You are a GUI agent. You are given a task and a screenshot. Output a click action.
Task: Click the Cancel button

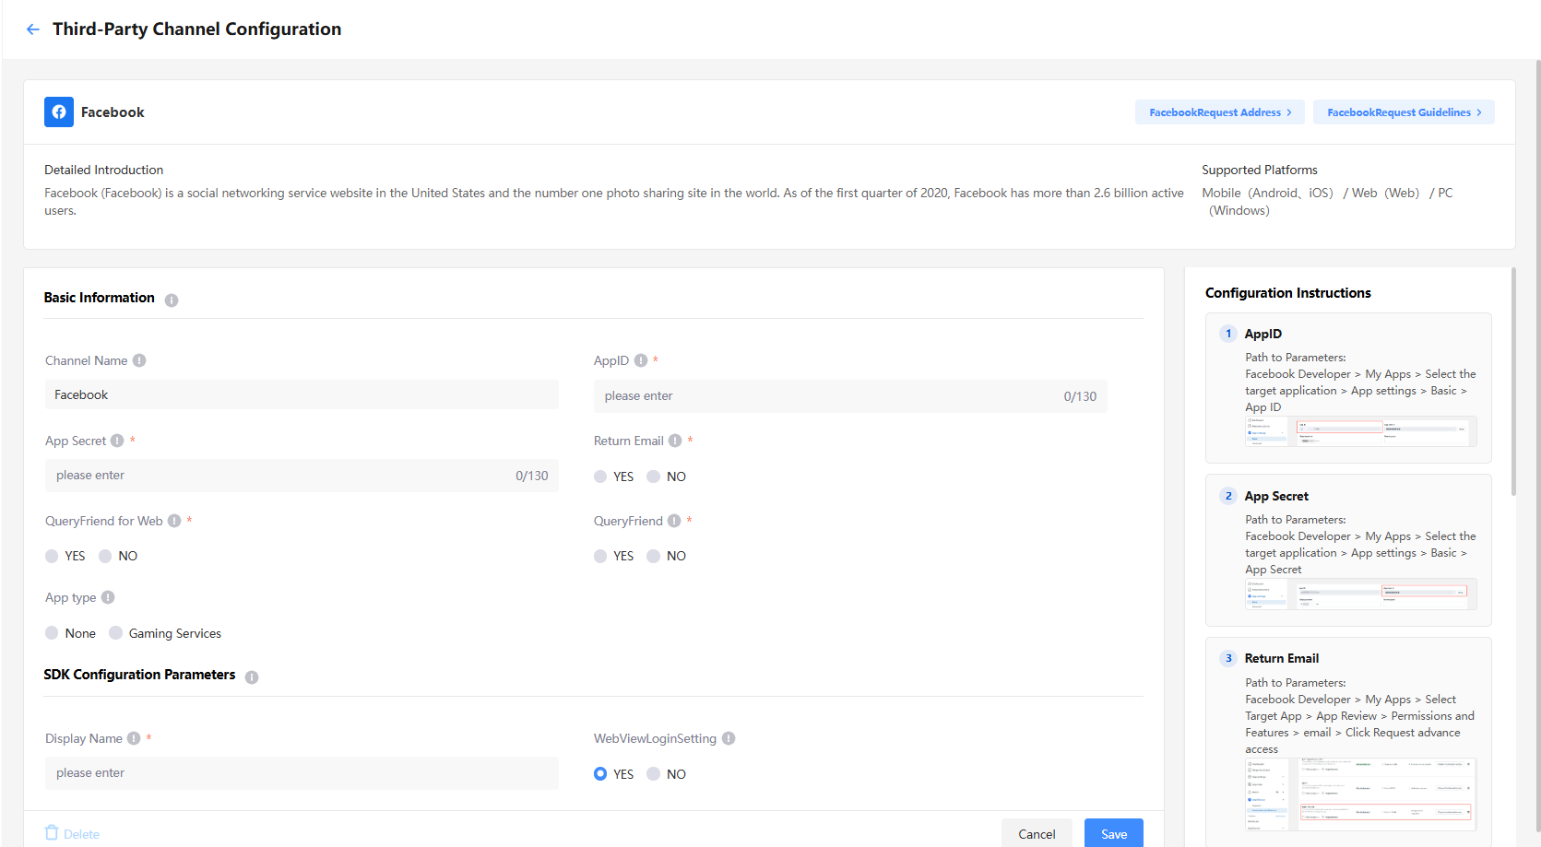click(1037, 833)
